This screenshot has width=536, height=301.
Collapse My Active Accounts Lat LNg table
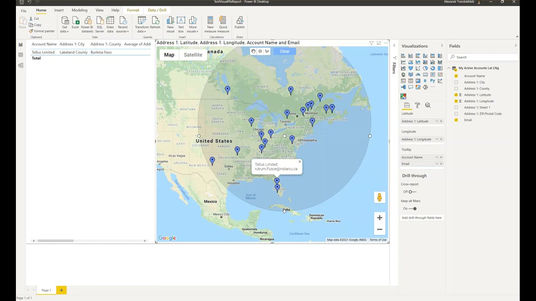tap(449, 68)
